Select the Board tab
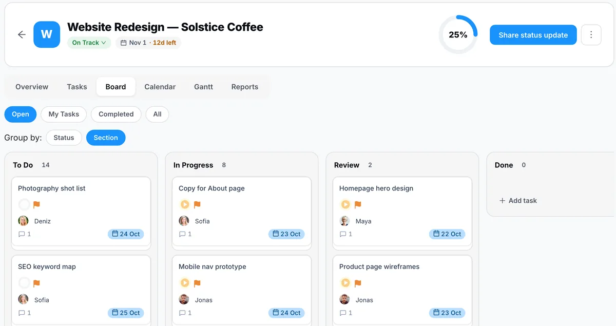This screenshot has height=326, width=616. (x=115, y=87)
